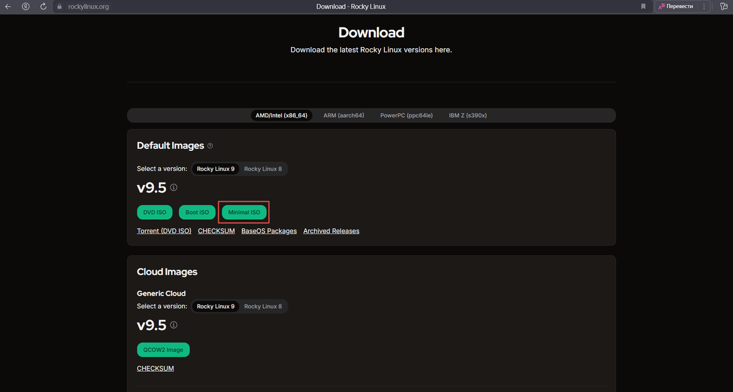Image resolution: width=733 pixels, height=392 pixels.
Task: Reload the Rocky Linux download page
Action: (43, 7)
